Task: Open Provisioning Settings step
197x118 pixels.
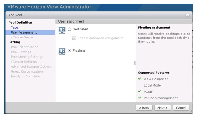Action: tap(27, 57)
